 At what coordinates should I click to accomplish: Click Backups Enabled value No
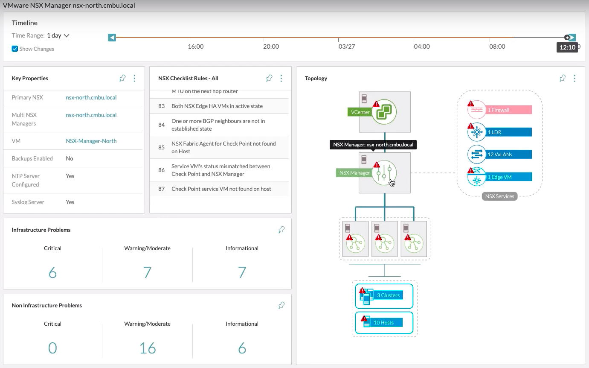[70, 158]
